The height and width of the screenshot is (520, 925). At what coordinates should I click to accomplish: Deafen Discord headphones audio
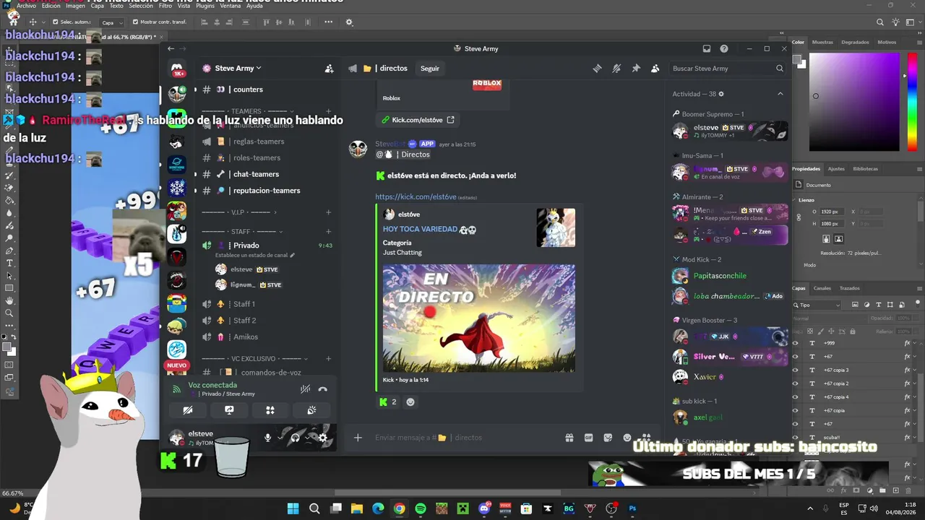[x=295, y=438]
